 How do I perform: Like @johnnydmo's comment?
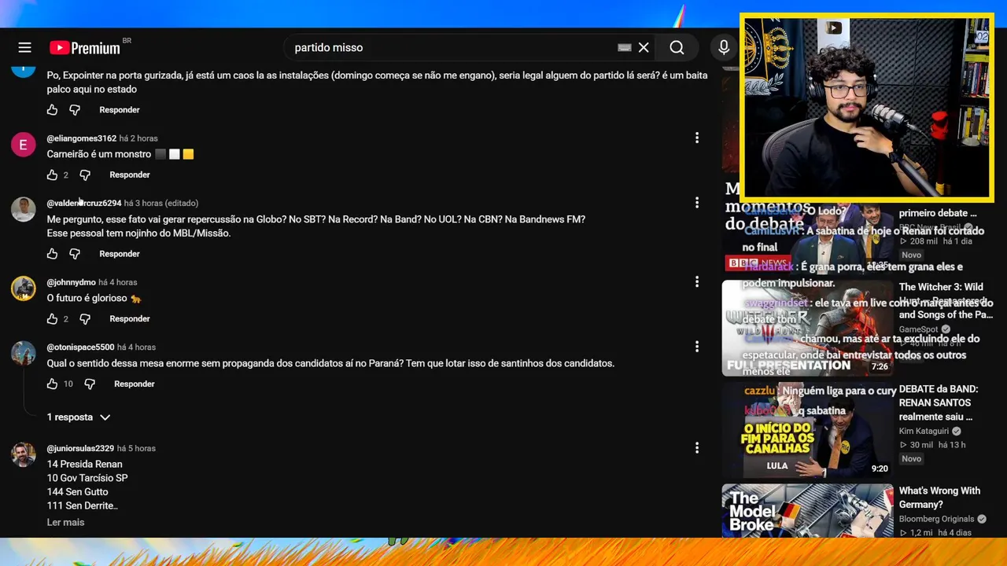(52, 319)
